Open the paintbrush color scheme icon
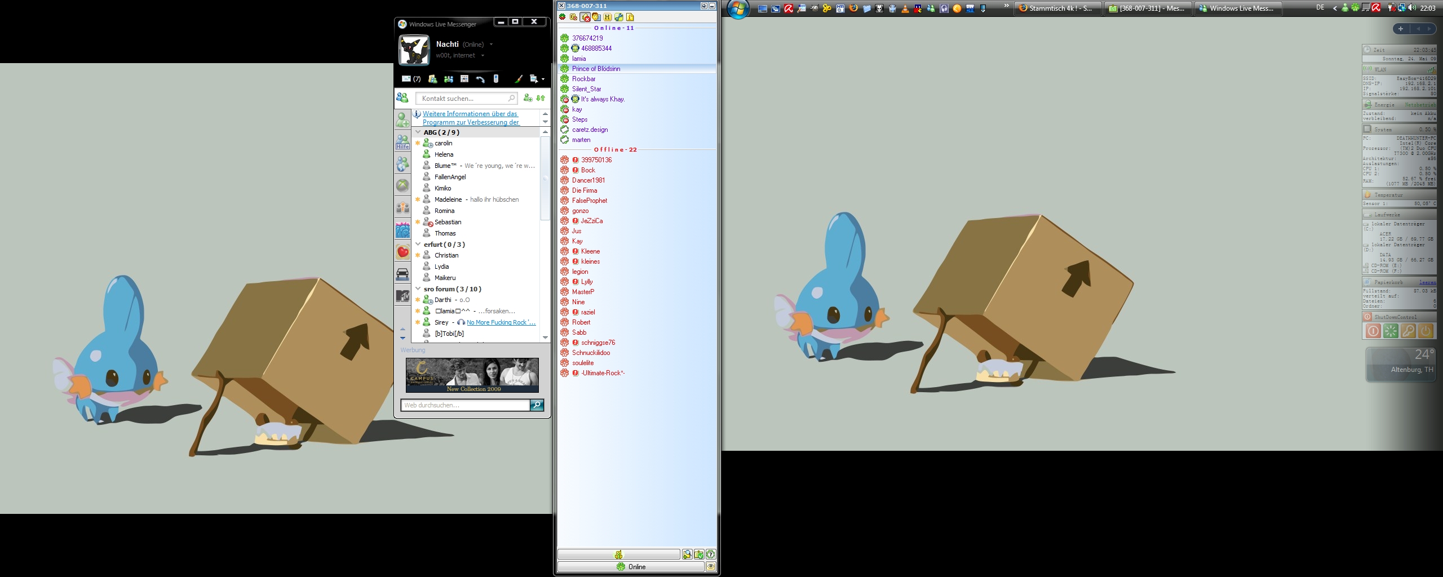The image size is (1443, 577). pyautogui.click(x=518, y=79)
